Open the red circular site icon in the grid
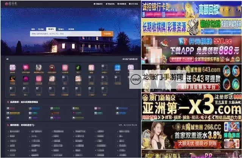Screen dimensions: 242x158 pos(52,68)
